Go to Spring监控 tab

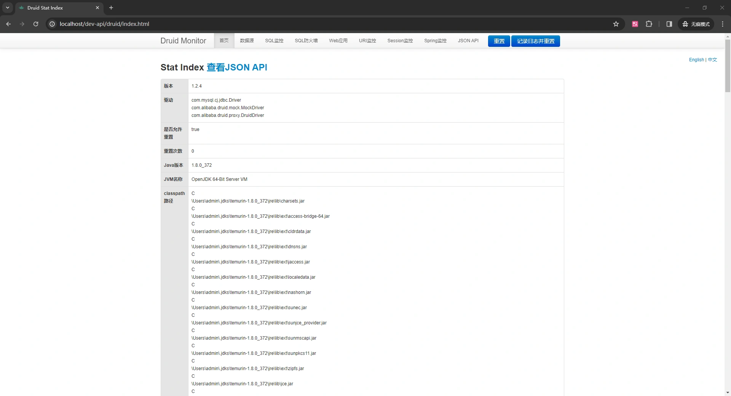coord(435,41)
